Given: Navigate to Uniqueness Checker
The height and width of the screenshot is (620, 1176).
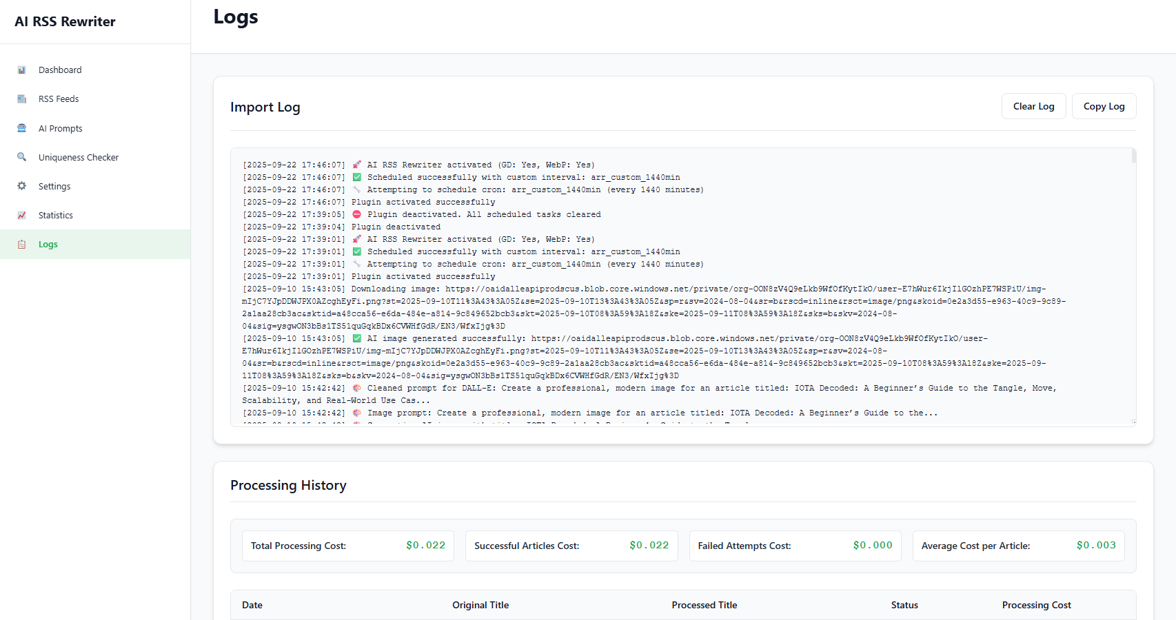Looking at the screenshot, I should pyautogui.click(x=79, y=158).
